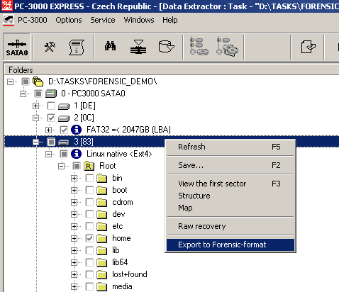Expand the 1 [DE] partition node

tap(35, 106)
